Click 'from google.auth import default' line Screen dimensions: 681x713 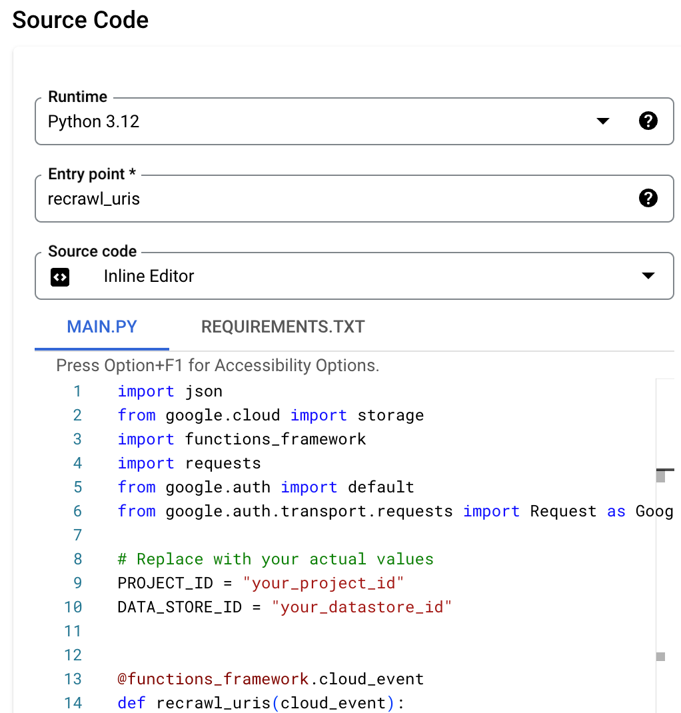point(266,487)
